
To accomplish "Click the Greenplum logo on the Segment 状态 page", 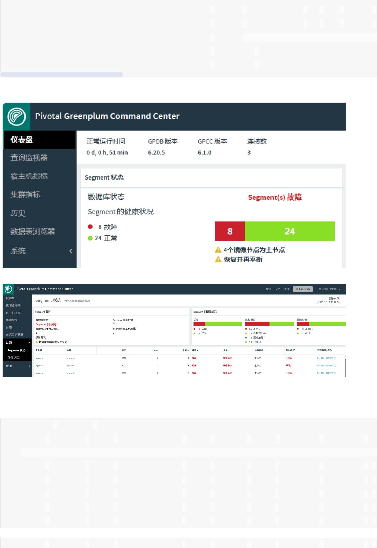I will point(8,289).
